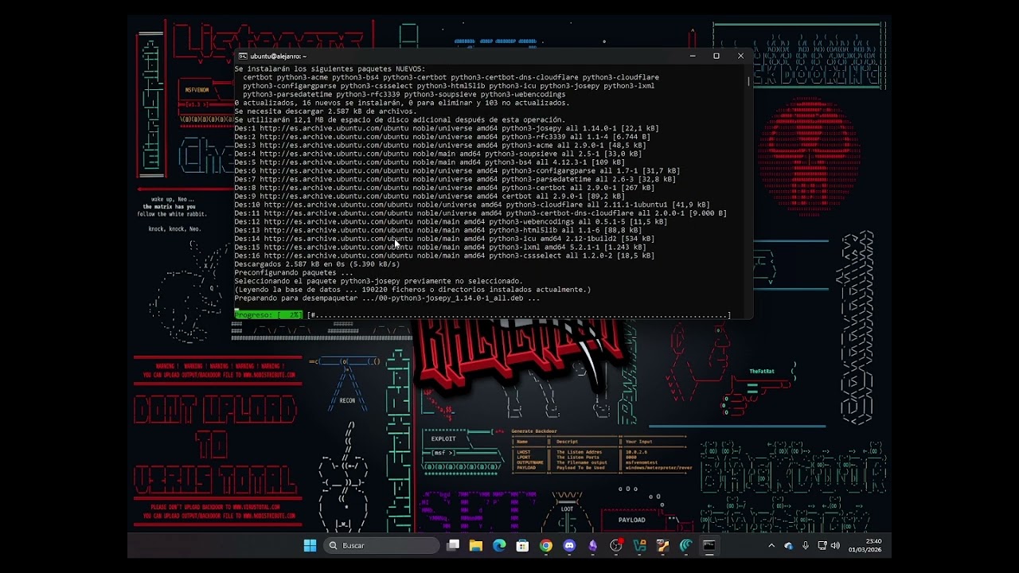Open File Explorer from the taskbar
The width and height of the screenshot is (1019, 573).
(476, 545)
